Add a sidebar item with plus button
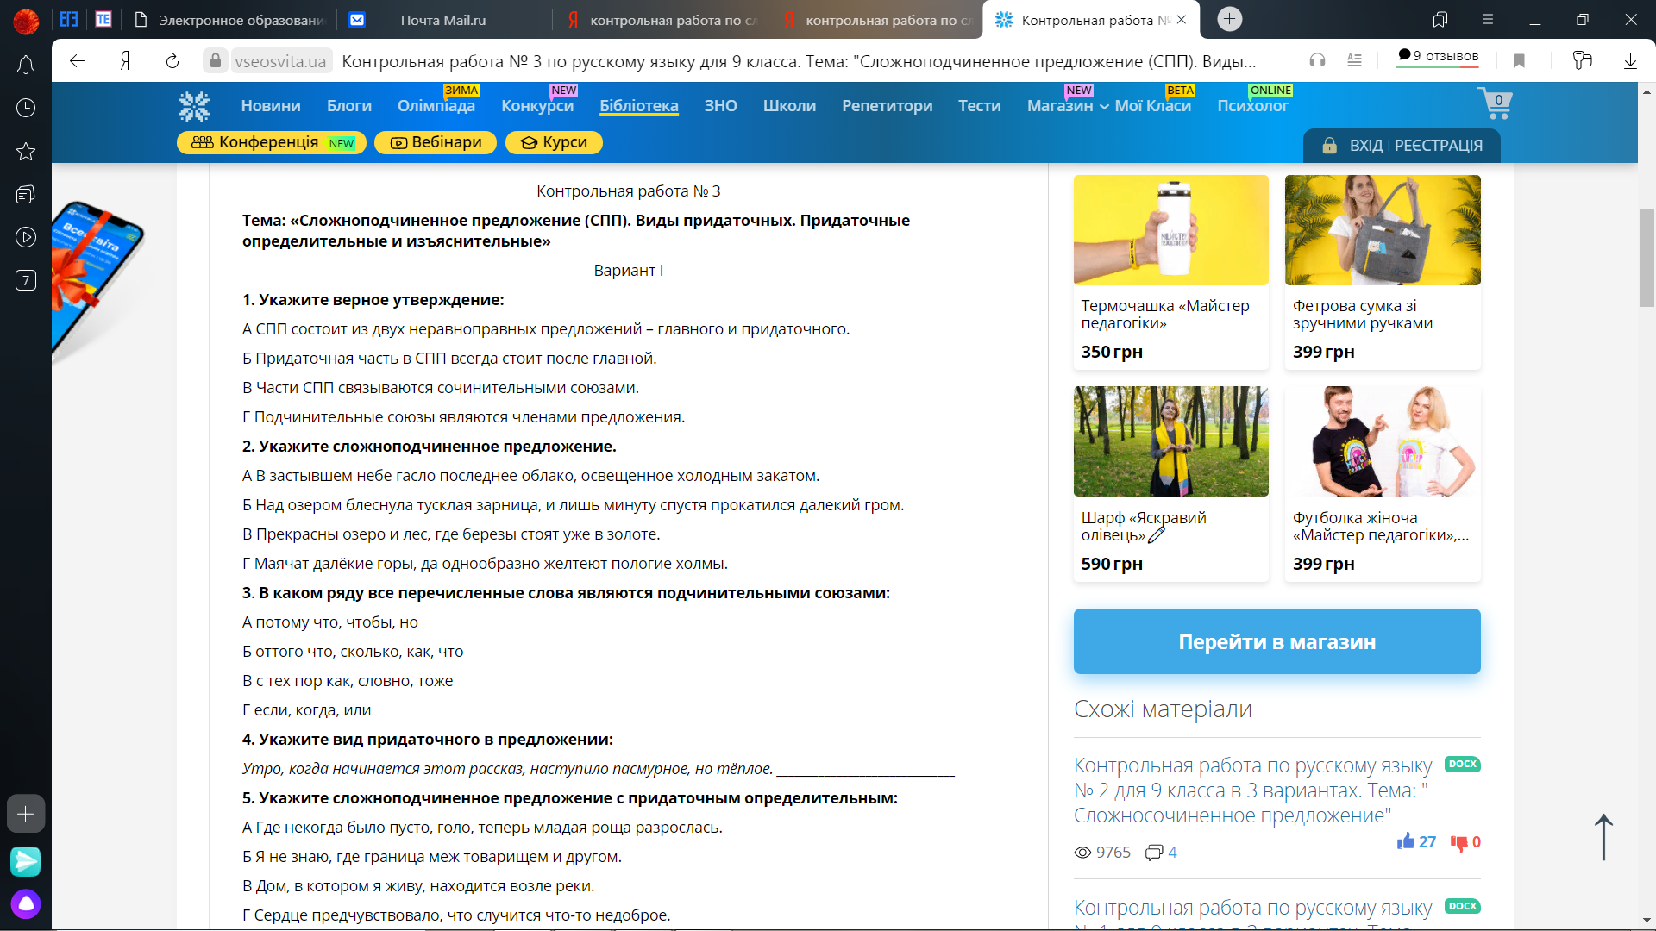 tap(26, 814)
